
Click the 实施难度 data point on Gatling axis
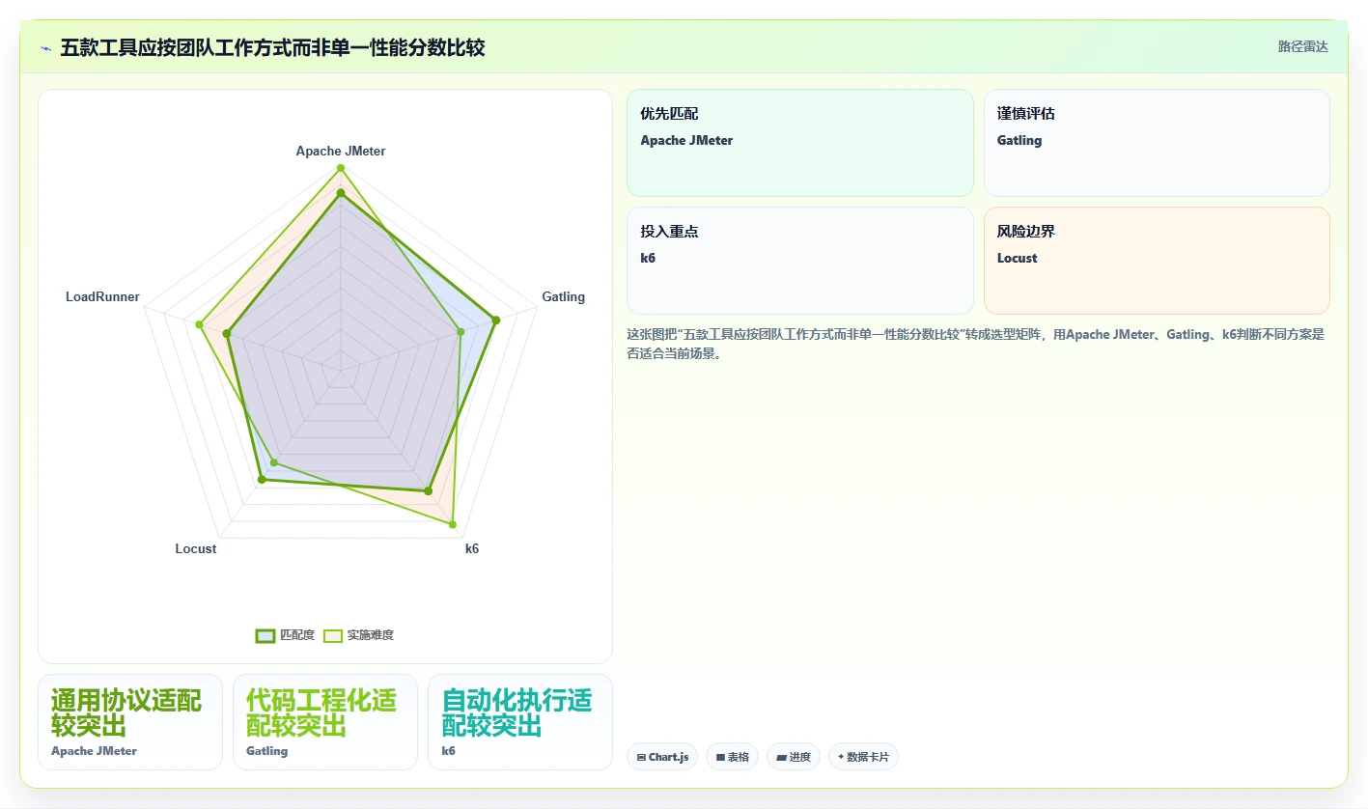[x=461, y=332]
